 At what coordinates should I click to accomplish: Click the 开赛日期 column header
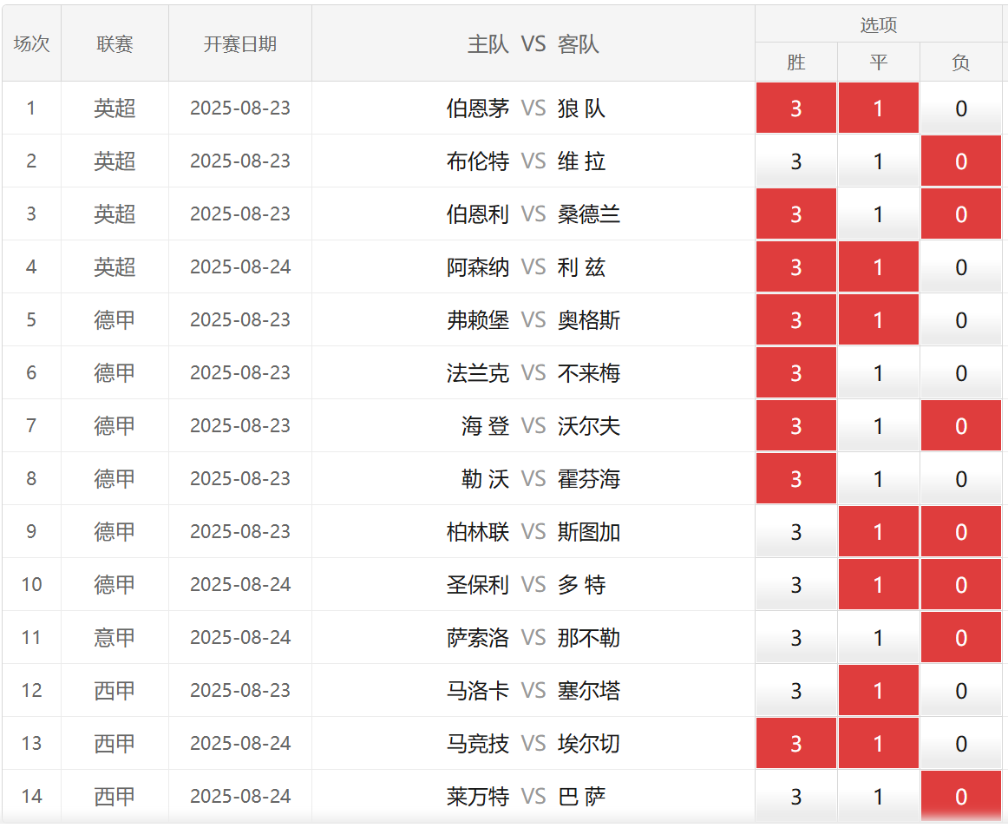pos(240,43)
